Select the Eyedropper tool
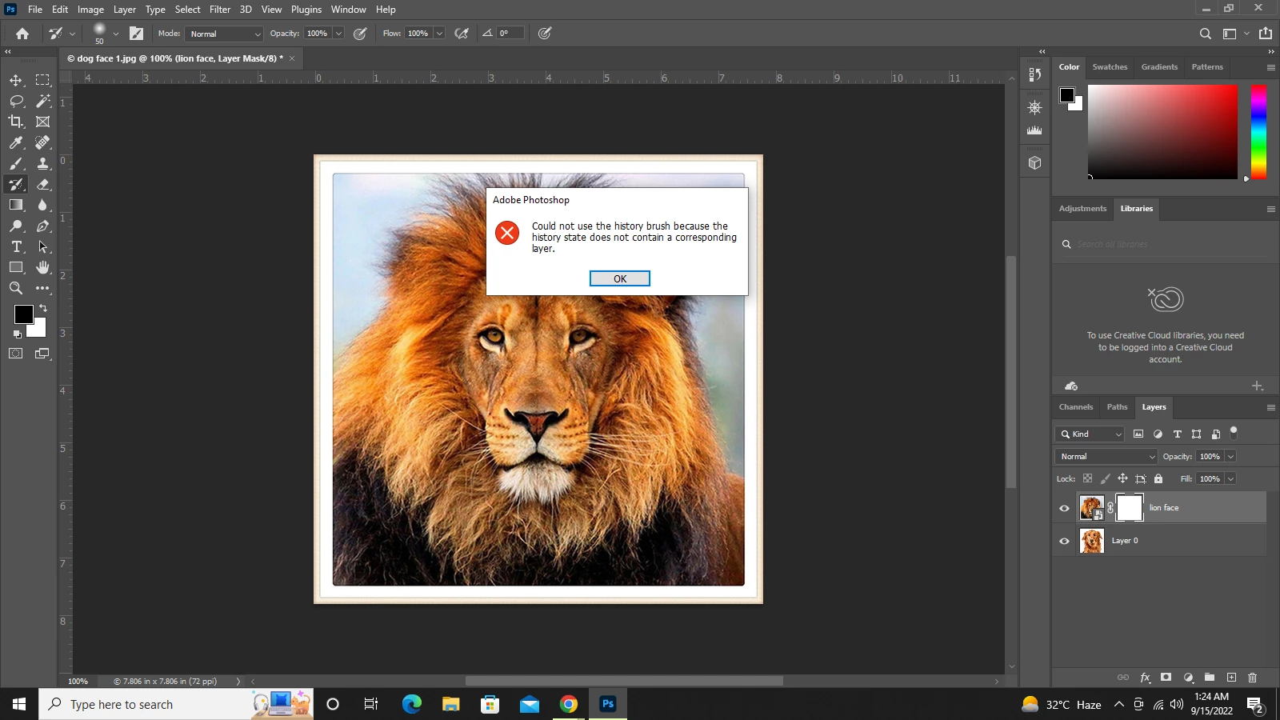The width and height of the screenshot is (1280, 720). tap(16, 142)
